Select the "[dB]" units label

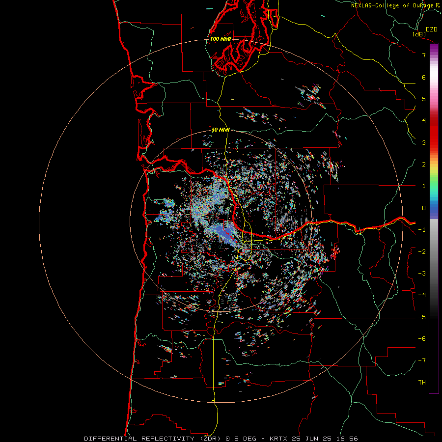coord(419,34)
